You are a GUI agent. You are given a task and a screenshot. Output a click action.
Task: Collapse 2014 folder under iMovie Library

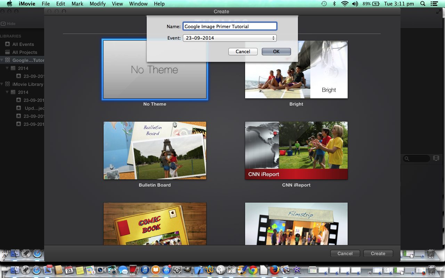click(7, 92)
